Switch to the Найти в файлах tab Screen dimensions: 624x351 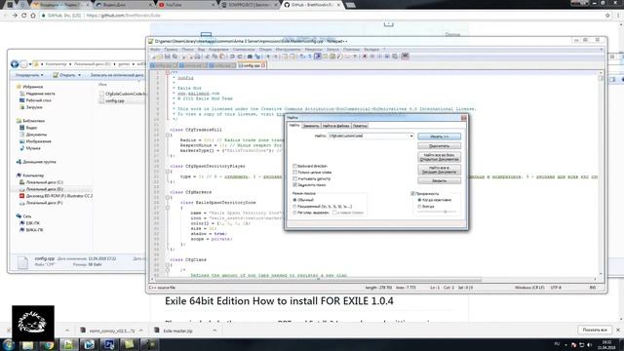[x=335, y=126]
